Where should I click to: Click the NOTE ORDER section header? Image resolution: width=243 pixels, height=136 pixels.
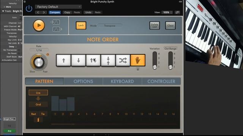pyautogui.click(x=103, y=39)
